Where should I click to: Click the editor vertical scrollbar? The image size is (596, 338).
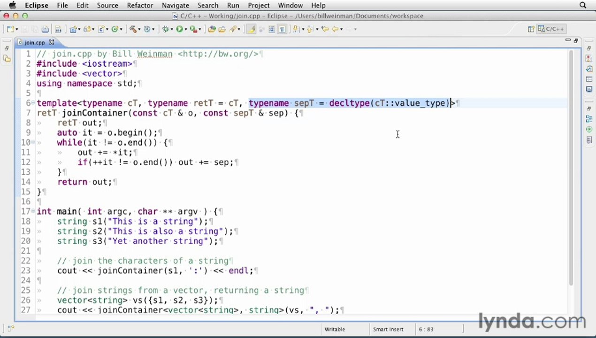(x=571, y=167)
